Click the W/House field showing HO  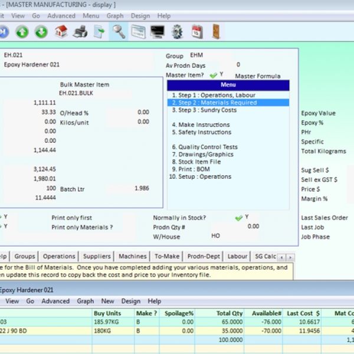coord(235,236)
